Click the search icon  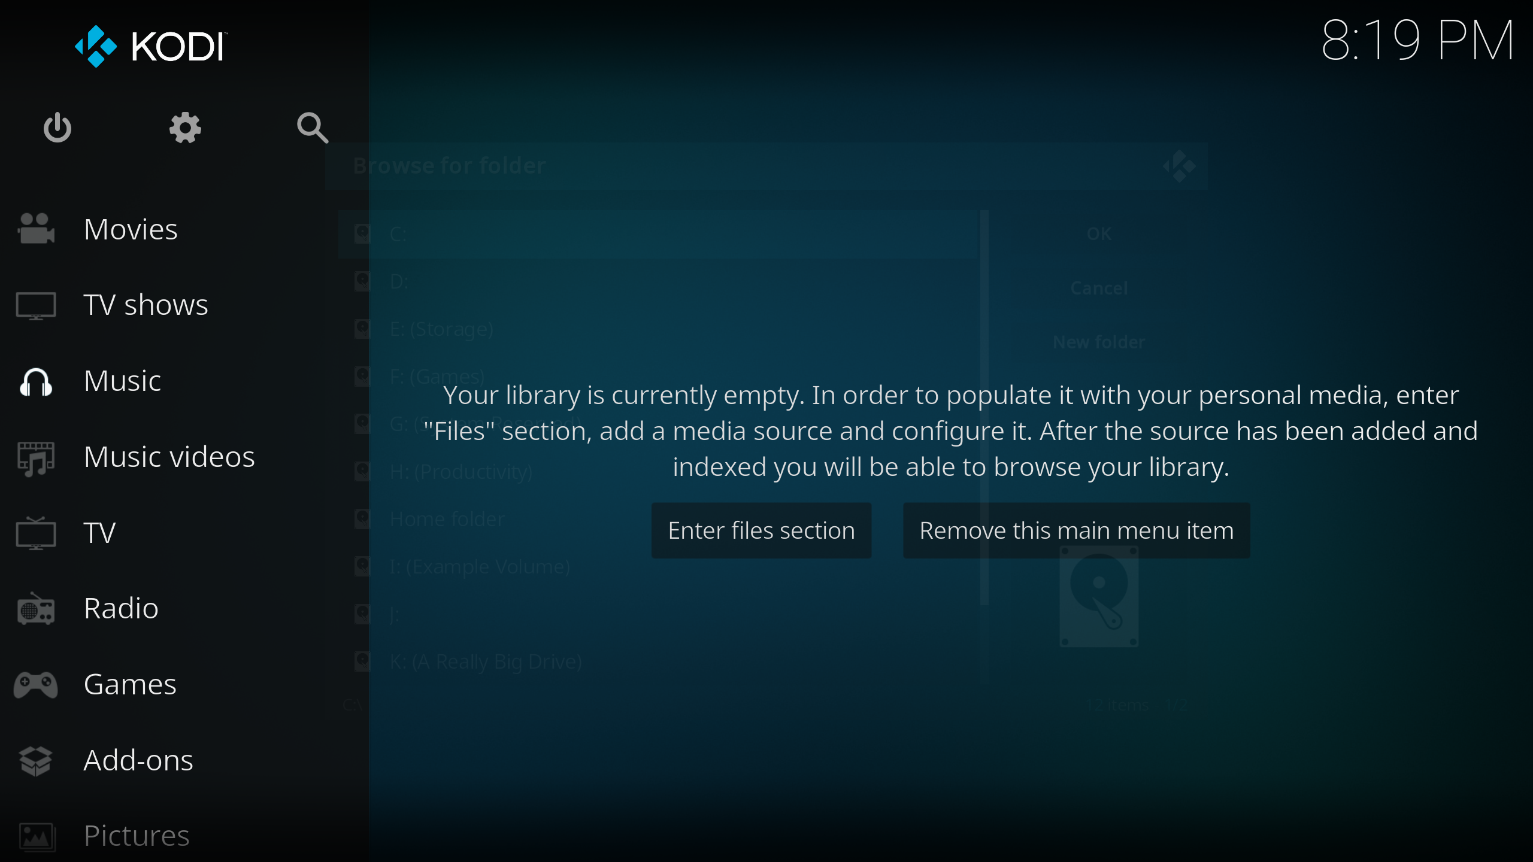coord(312,128)
